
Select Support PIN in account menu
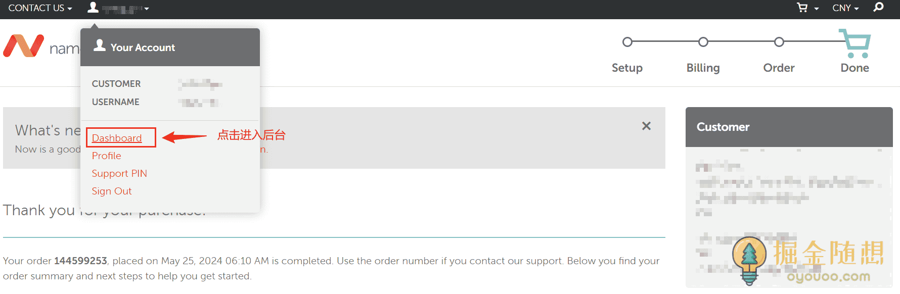119,173
